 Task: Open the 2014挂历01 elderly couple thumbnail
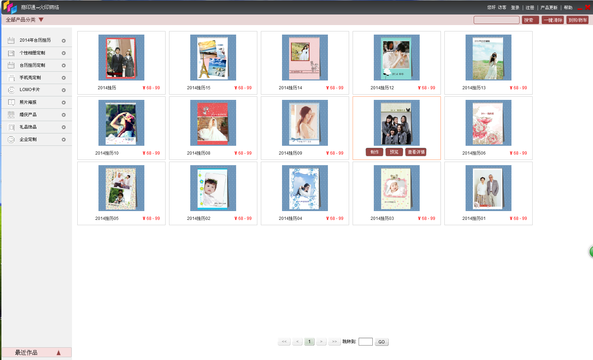[489, 188]
